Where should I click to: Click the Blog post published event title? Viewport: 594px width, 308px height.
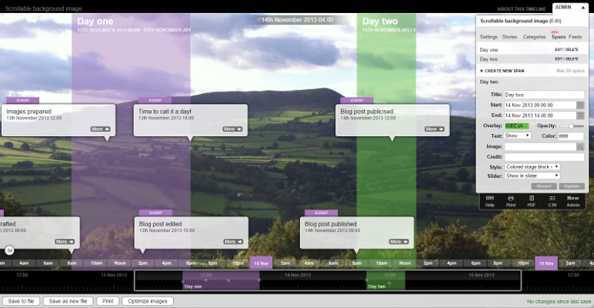[331, 224]
